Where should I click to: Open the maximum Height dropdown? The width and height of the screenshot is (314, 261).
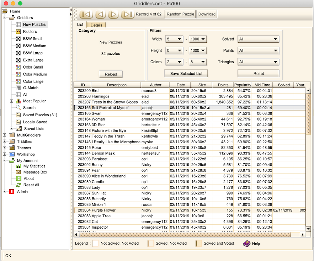[198, 50]
